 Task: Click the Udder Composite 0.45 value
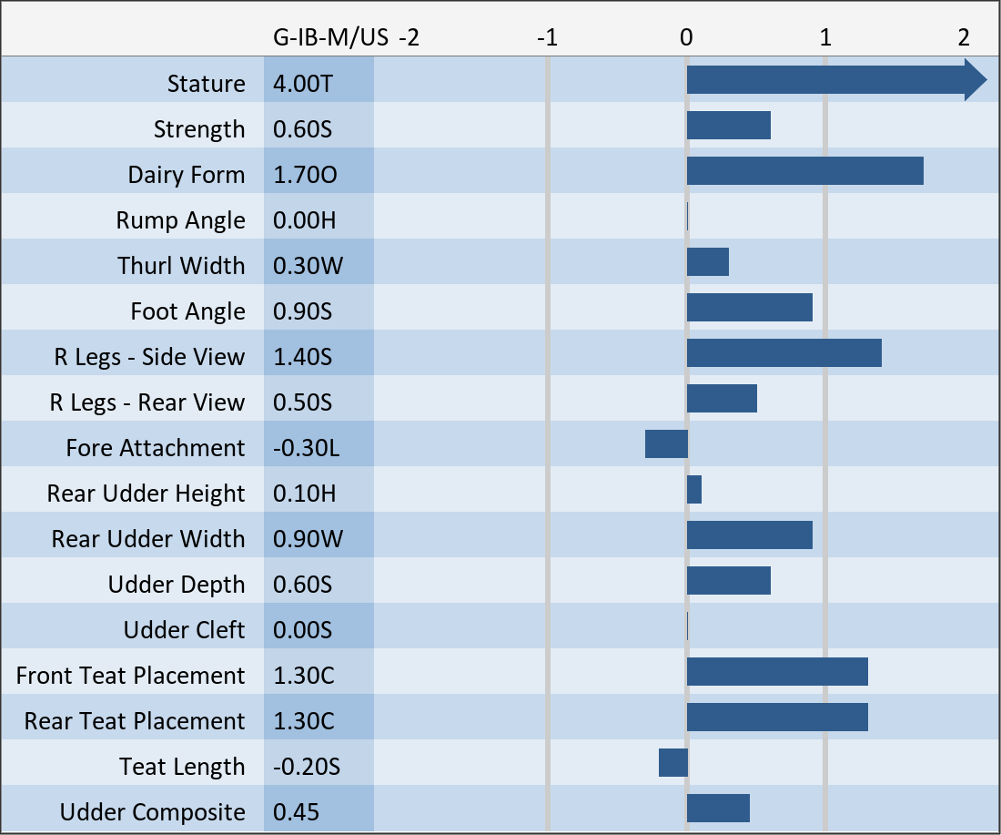297,812
